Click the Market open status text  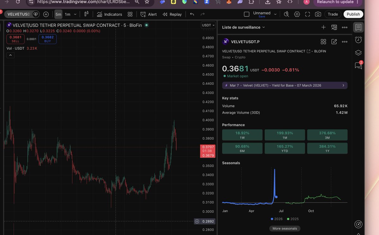point(237,76)
